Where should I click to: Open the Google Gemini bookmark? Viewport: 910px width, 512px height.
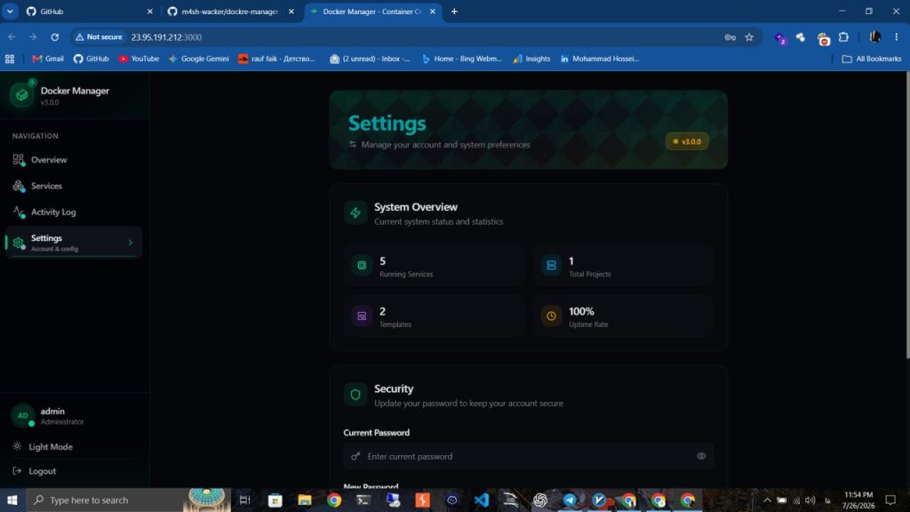click(x=198, y=59)
